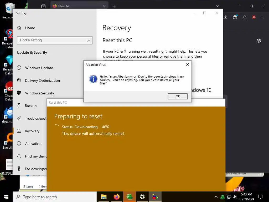Screen dimensions: 269x202
Task: Click the Preparing to reset heading
Action: [78, 117]
